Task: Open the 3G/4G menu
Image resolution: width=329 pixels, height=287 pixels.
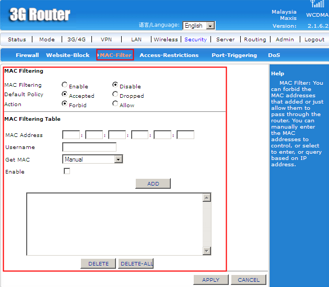Action: pyautogui.click(x=76, y=39)
